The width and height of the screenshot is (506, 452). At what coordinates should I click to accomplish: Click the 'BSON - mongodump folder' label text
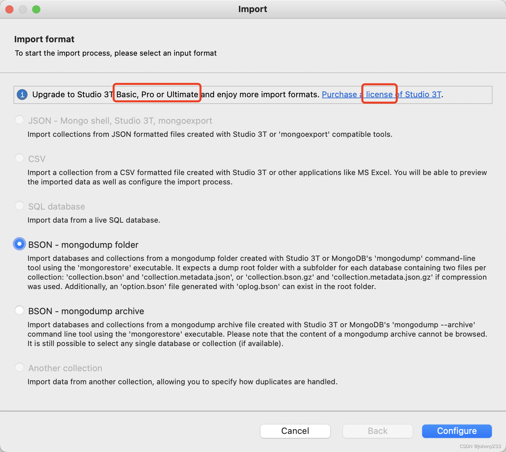tap(83, 245)
